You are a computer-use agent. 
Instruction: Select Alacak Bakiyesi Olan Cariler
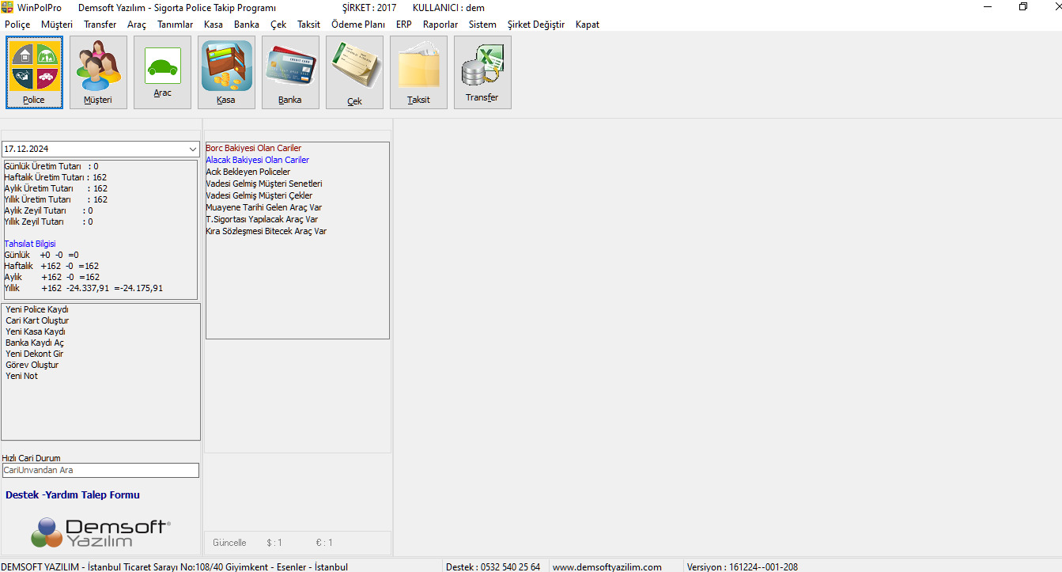point(258,160)
